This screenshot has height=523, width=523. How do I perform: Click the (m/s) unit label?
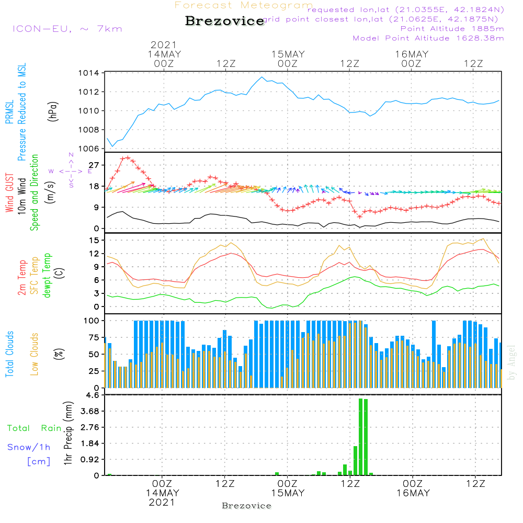50,192
